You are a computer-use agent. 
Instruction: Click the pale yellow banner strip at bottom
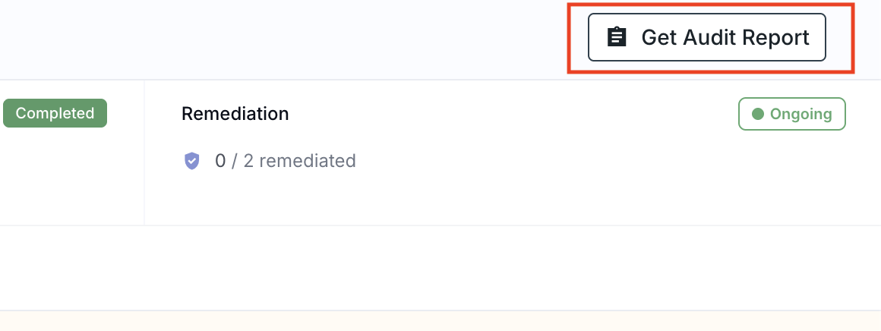tap(440, 321)
